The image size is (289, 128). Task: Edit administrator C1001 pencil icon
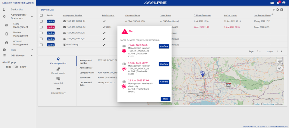tap(104, 27)
